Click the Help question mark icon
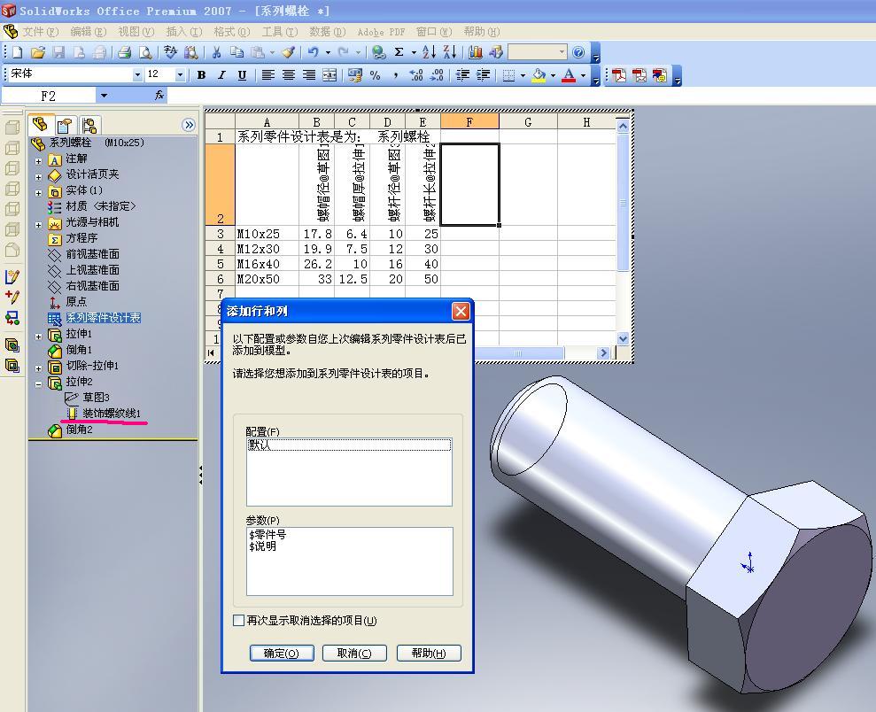876x712 pixels. (x=578, y=52)
